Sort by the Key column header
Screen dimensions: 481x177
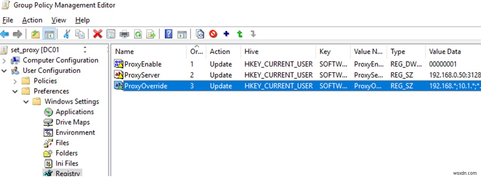(x=333, y=52)
